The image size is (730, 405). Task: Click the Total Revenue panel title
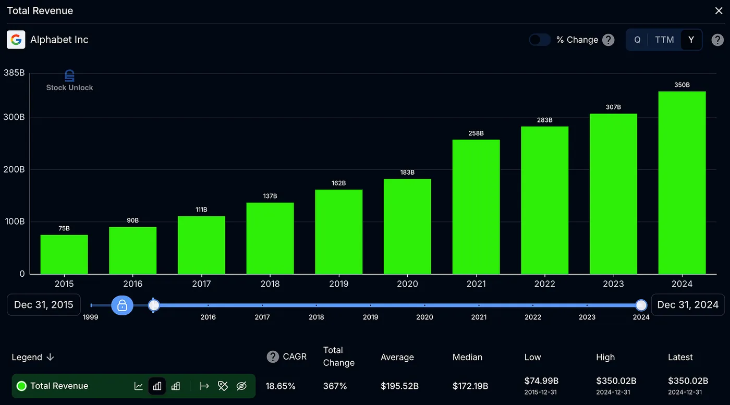[x=40, y=11]
